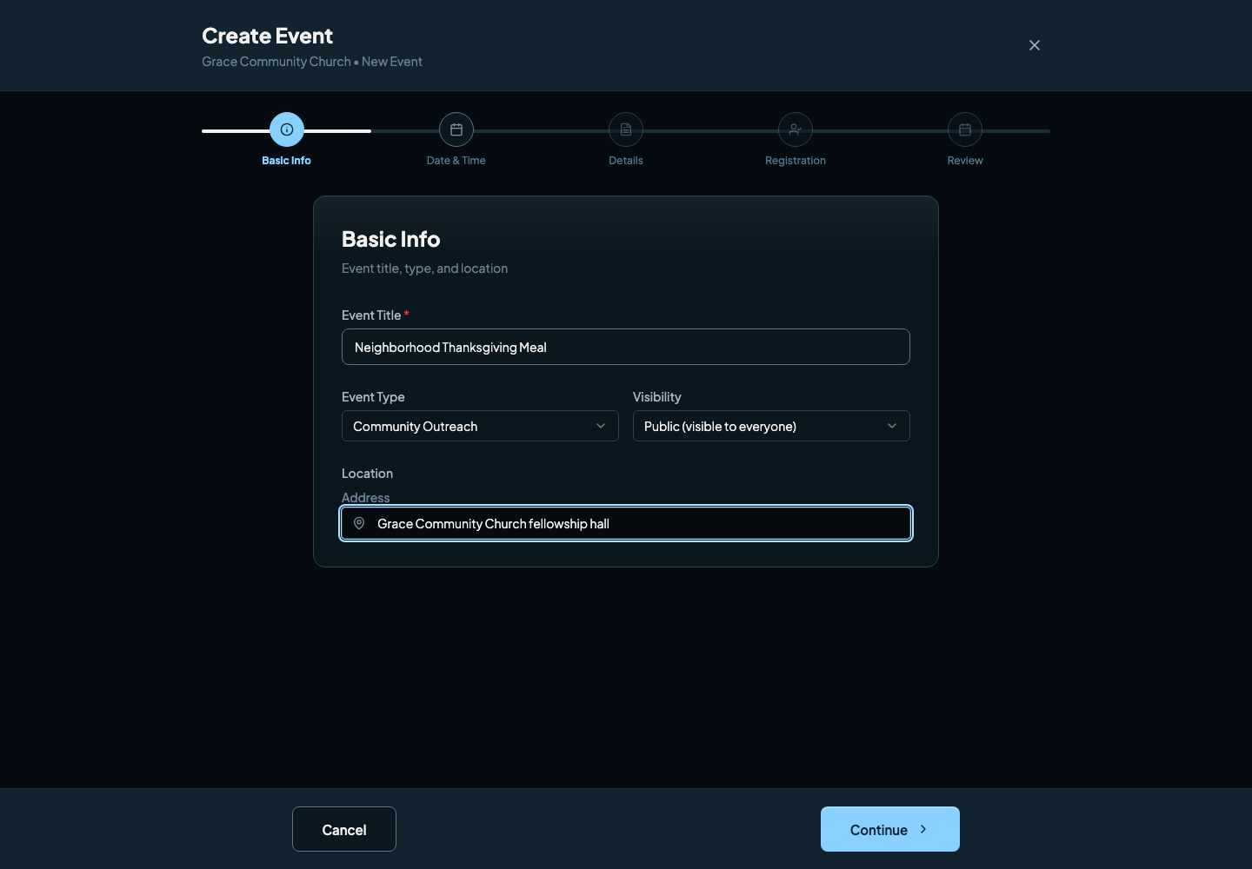Click the 'Event Type' field label
The width and height of the screenshot is (1252, 869).
pyautogui.click(x=373, y=397)
